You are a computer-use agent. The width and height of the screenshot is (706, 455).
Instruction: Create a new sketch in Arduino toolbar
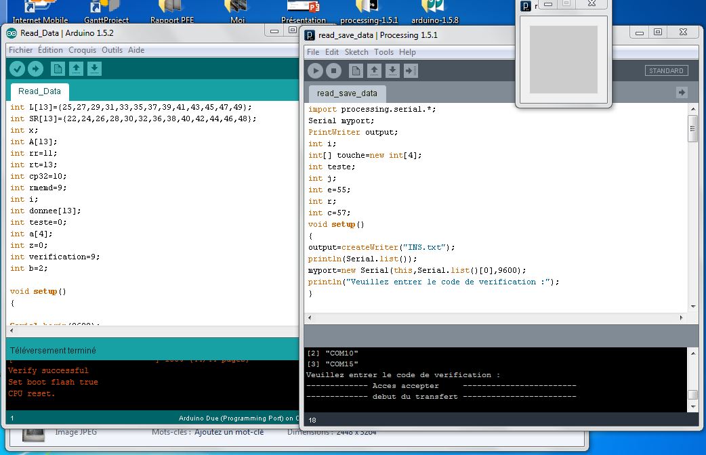click(x=58, y=69)
